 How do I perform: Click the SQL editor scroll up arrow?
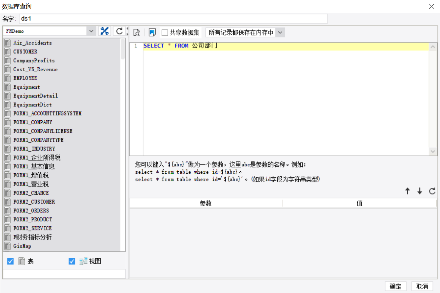pos(433,47)
